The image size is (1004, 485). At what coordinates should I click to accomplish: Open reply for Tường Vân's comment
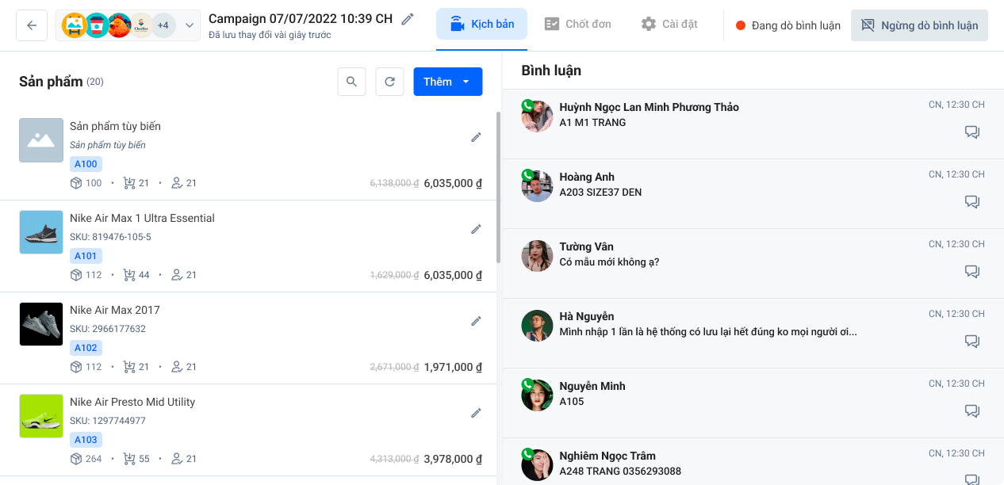point(972,272)
